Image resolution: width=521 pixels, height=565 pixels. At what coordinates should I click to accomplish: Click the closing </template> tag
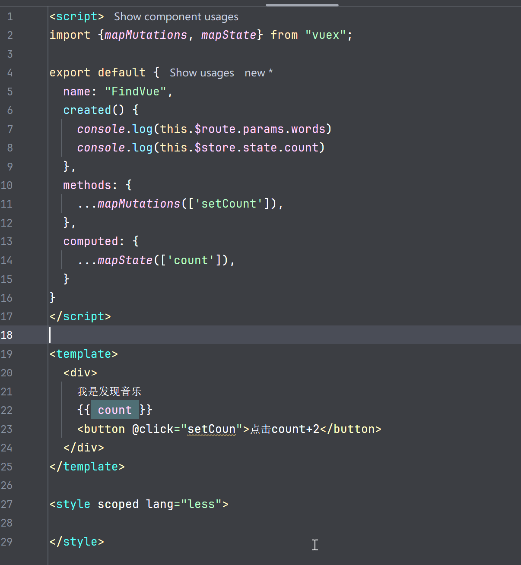click(87, 467)
